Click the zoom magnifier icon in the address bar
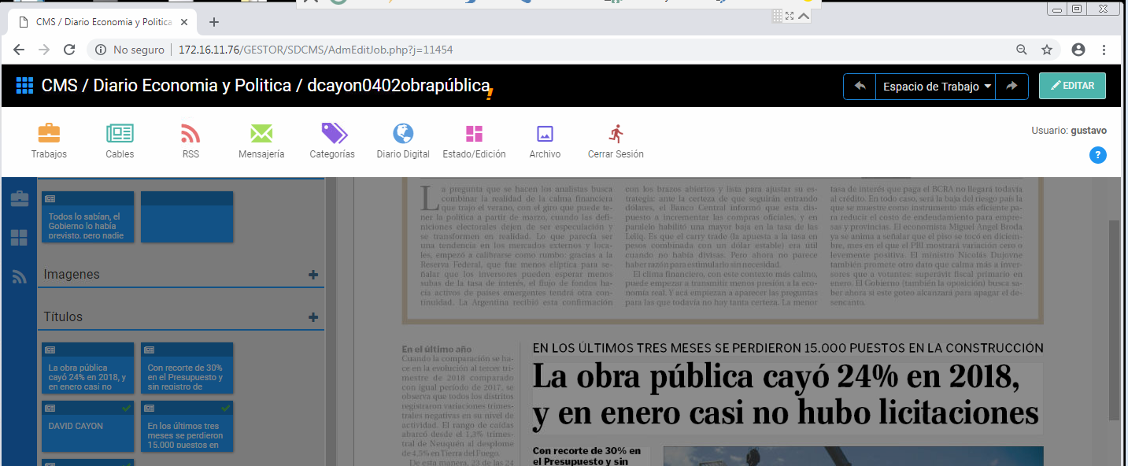Viewport: 1128px width, 466px height. click(1022, 50)
